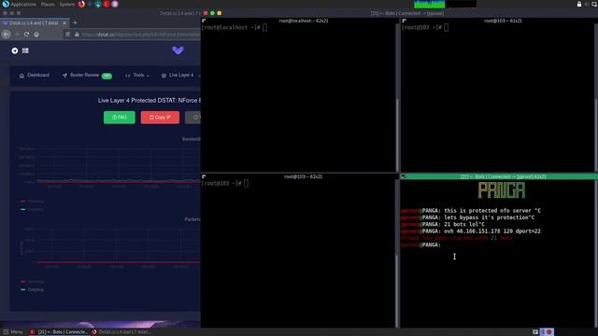Click the green Bots Connected pane title bar
Image resolution: width=598 pixels, height=336 pixels.
[499, 176]
